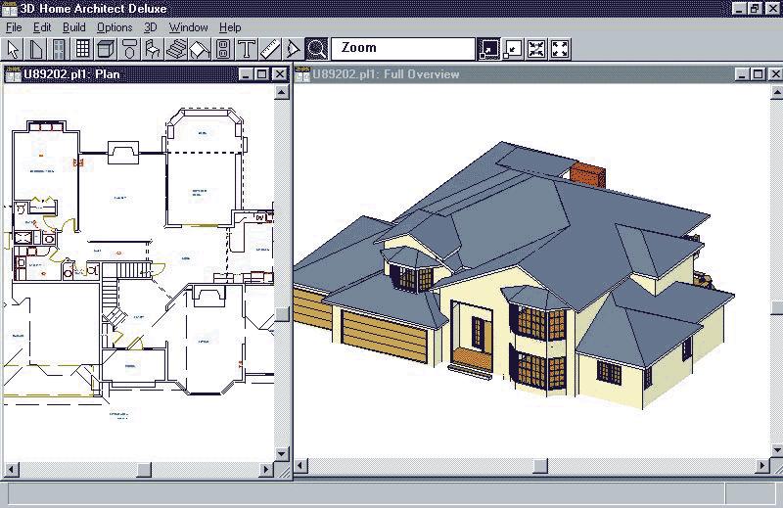Click the four-arrows fill window zoom button
Screen dimensions: 783x508
pos(560,48)
